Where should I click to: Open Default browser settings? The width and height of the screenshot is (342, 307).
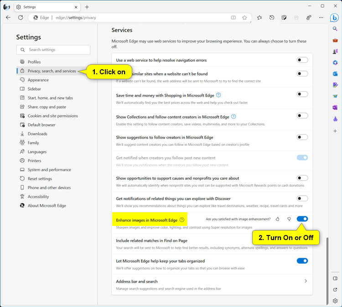[x=54, y=125]
